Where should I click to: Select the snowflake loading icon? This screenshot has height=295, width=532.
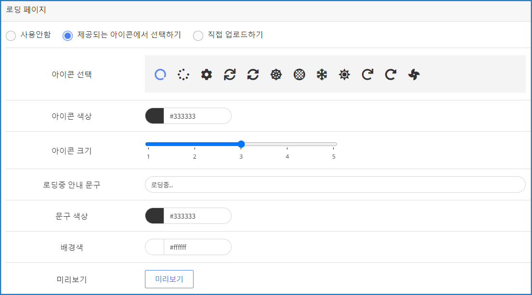tap(322, 74)
